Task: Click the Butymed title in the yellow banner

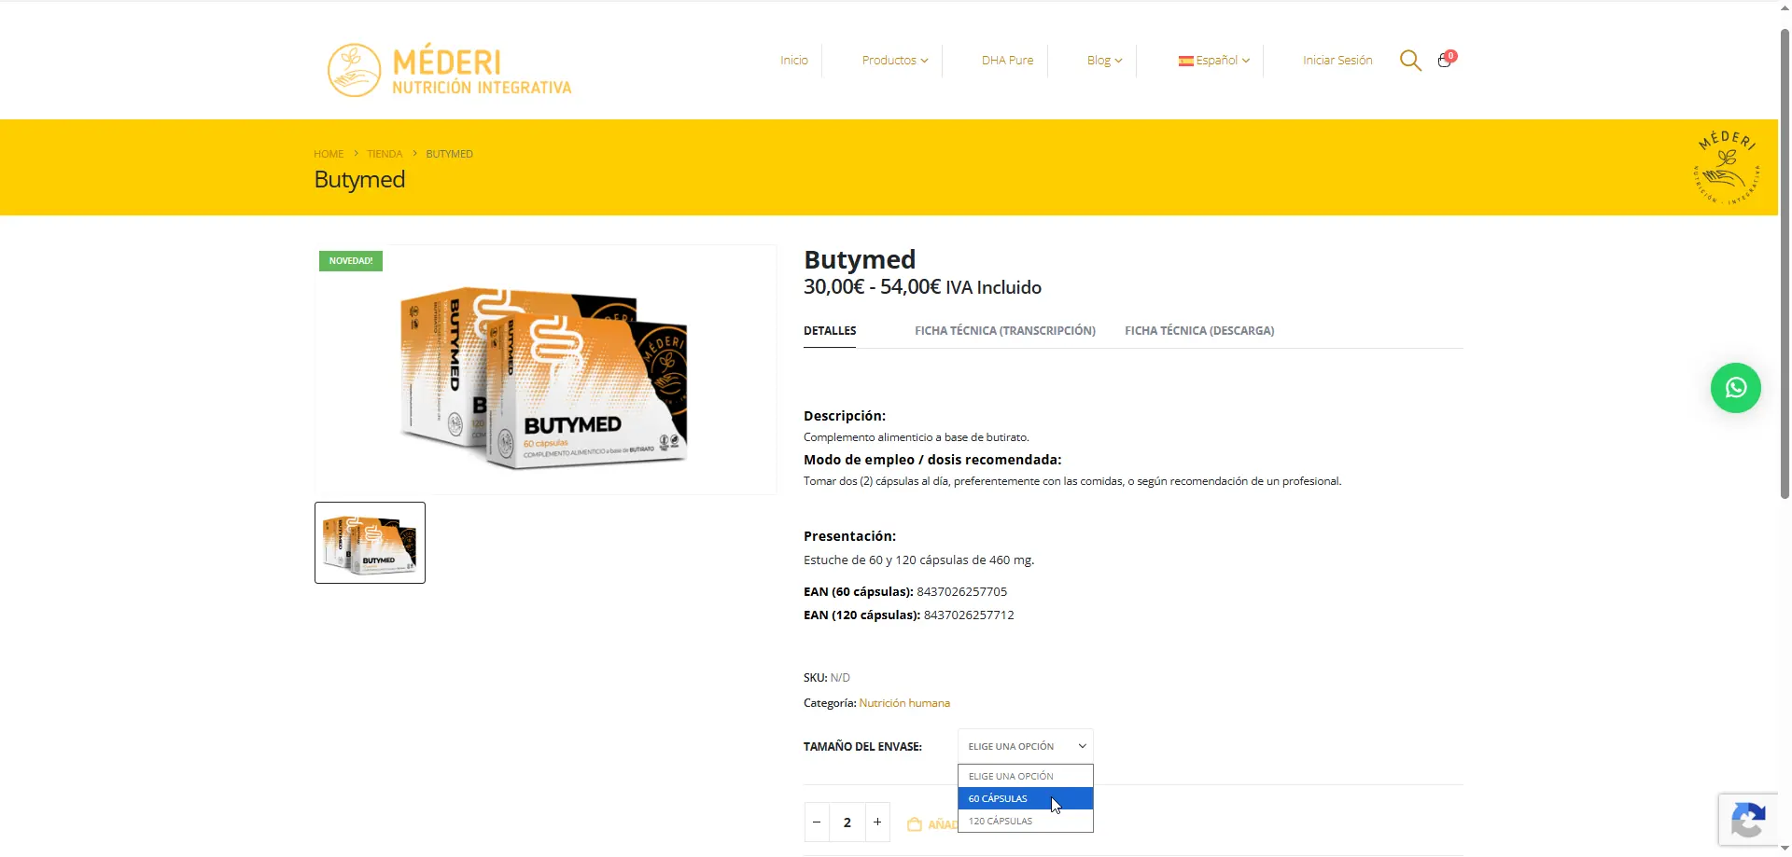Action: click(x=359, y=179)
